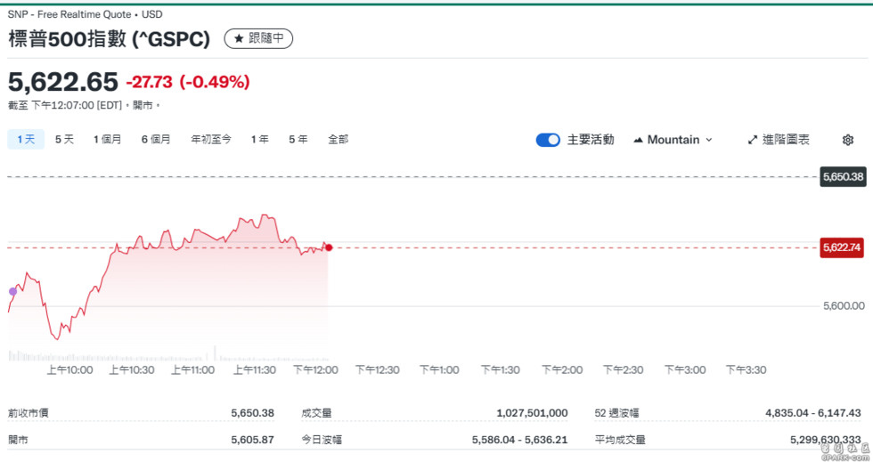
Task: Click the 上午10:00 time axis label
Action: coord(69,369)
